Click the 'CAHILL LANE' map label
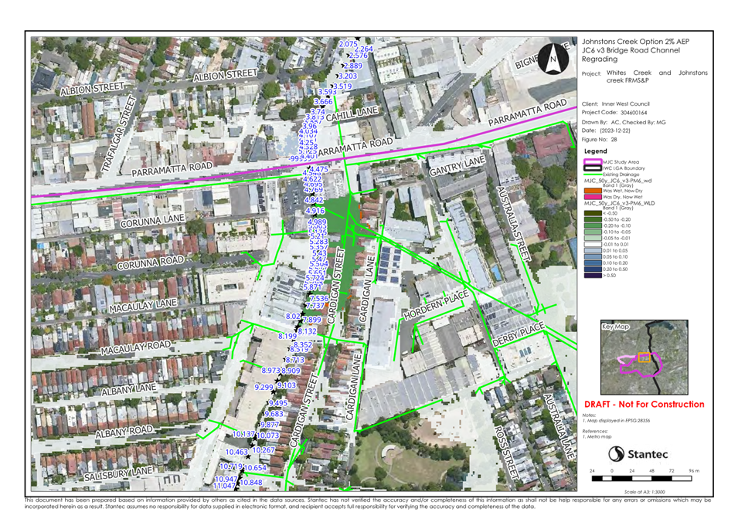Viewport: 738px width, 522px height. (352, 114)
